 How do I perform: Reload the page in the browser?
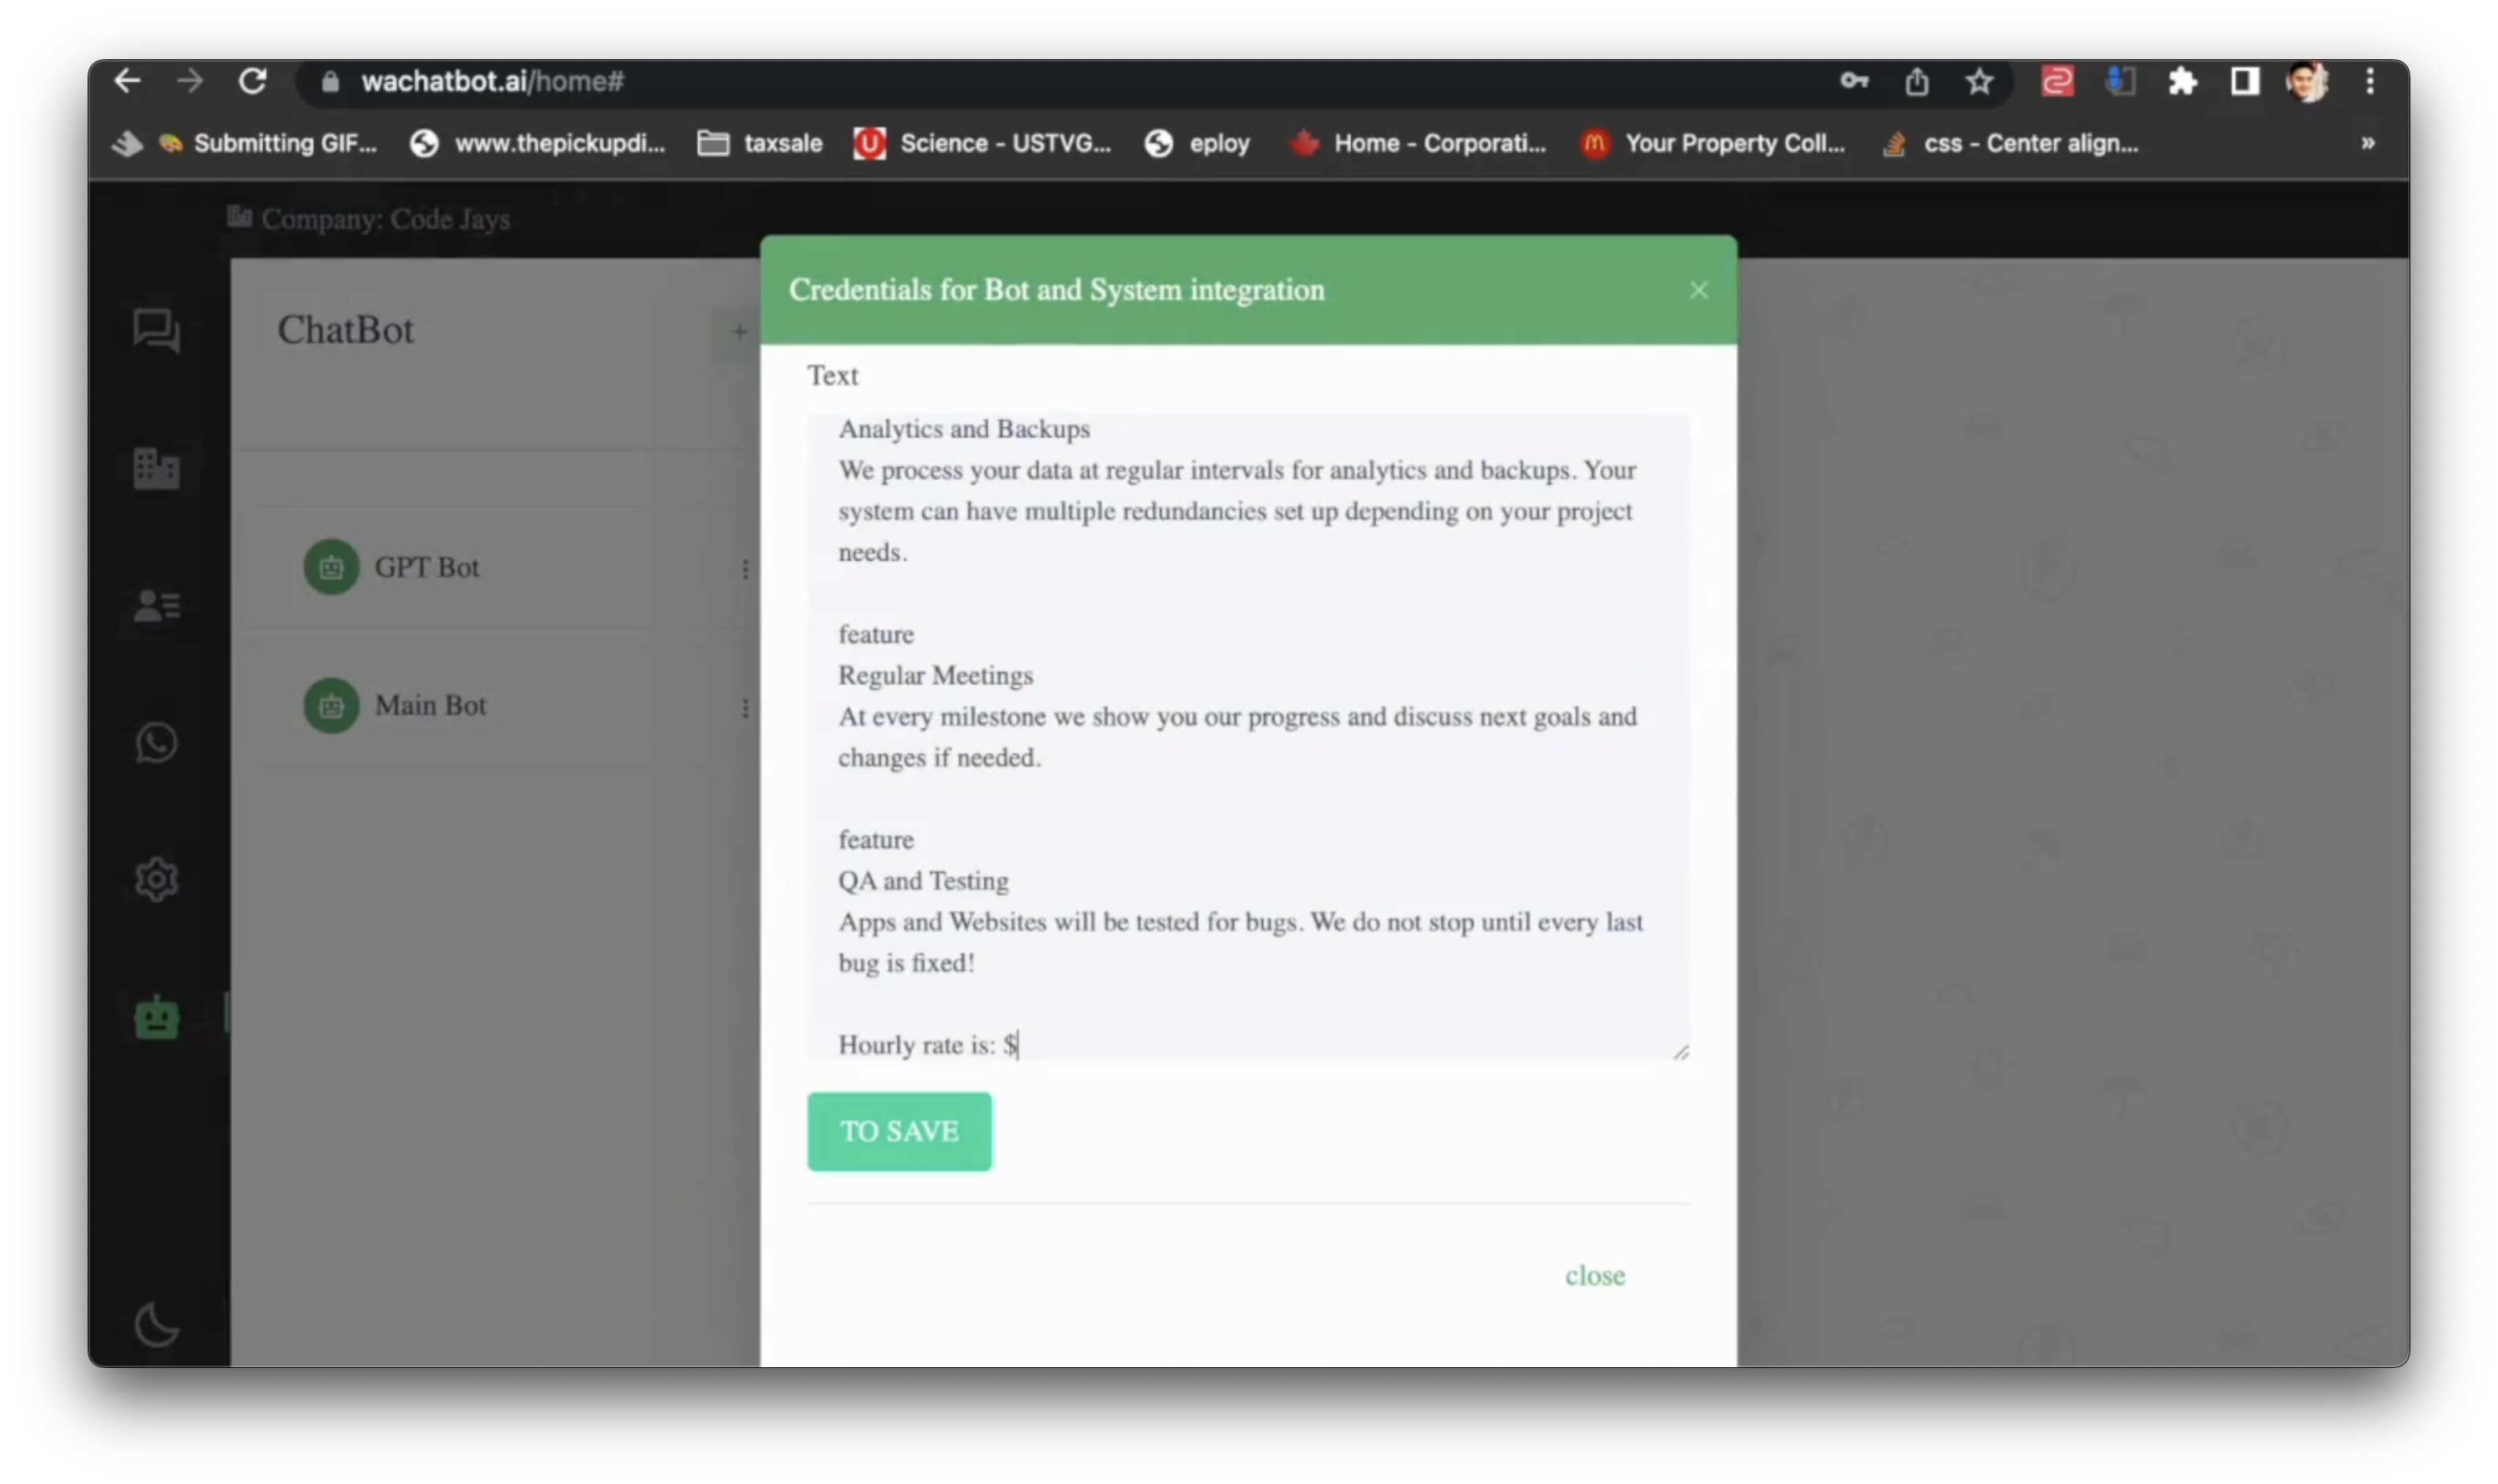[253, 81]
